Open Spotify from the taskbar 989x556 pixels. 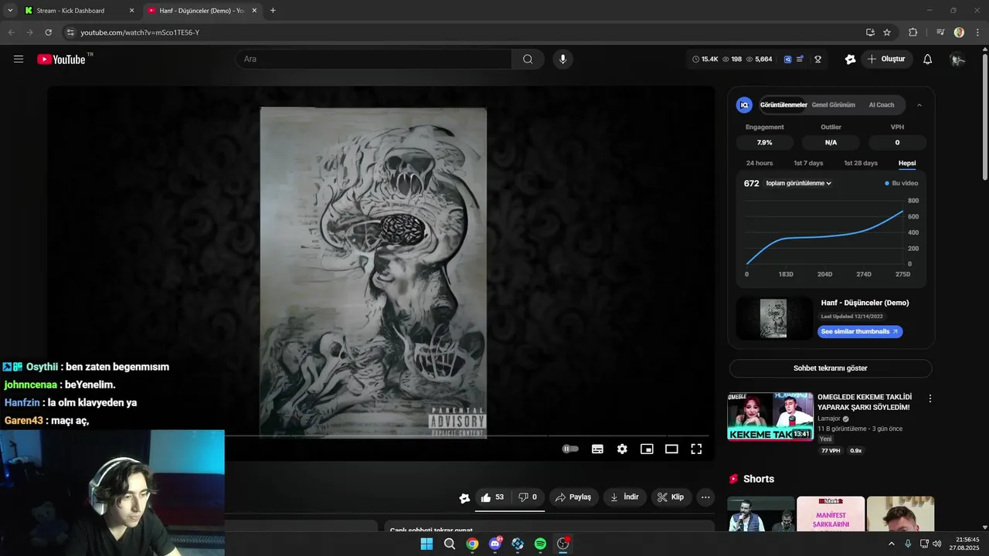[x=540, y=544]
